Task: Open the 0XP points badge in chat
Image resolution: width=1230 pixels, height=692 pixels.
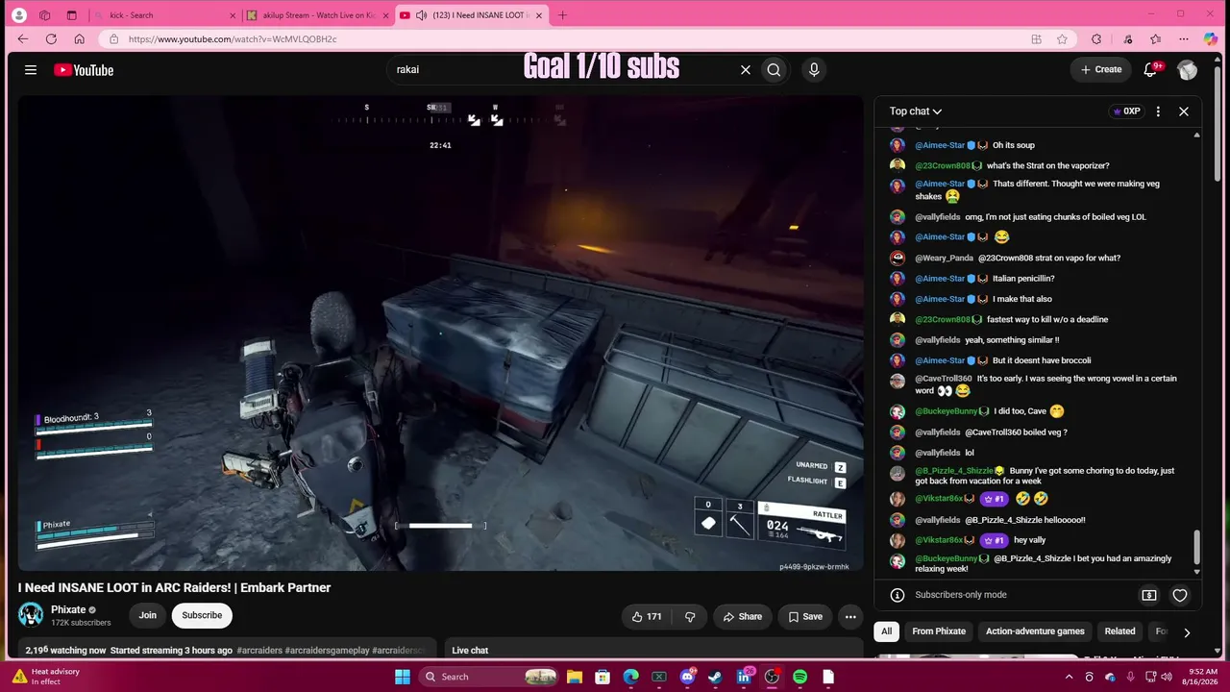Action: tap(1126, 111)
